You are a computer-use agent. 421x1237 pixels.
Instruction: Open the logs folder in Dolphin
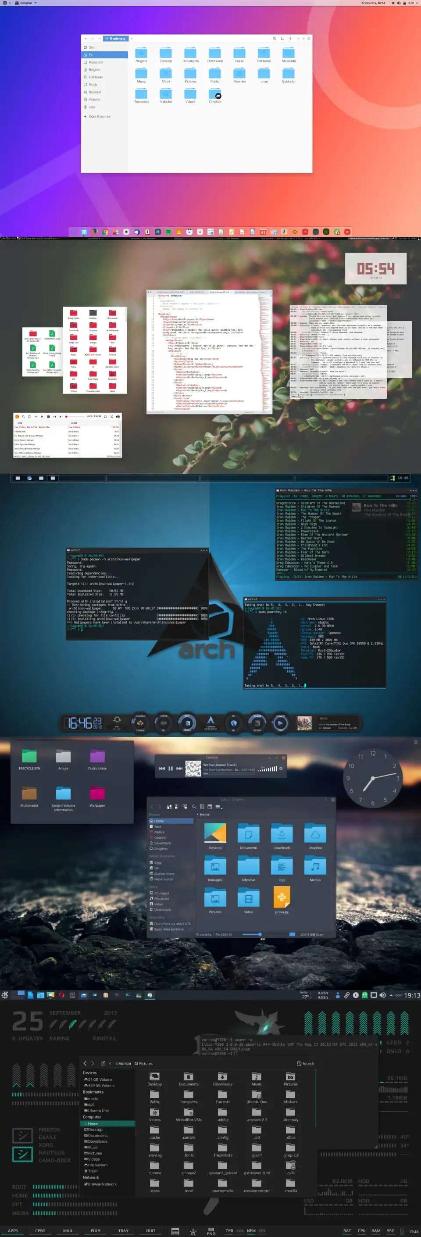[x=282, y=869]
